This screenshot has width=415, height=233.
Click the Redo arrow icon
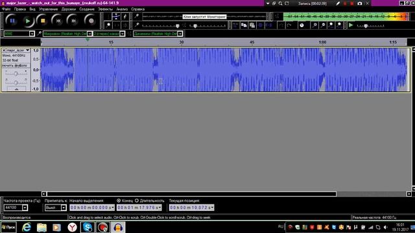point(289,25)
